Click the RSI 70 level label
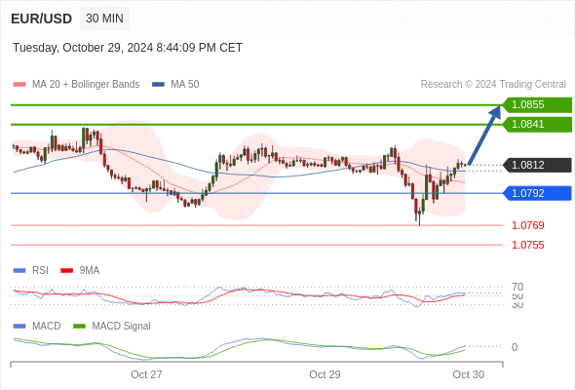Image resolution: width=575 pixels, height=390 pixels. tap(517, 287)
